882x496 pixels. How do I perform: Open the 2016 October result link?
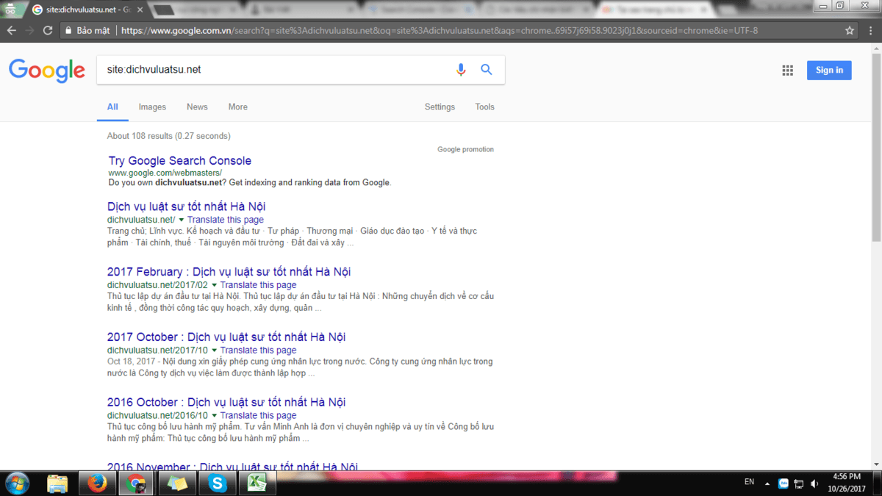pos(226,403)
